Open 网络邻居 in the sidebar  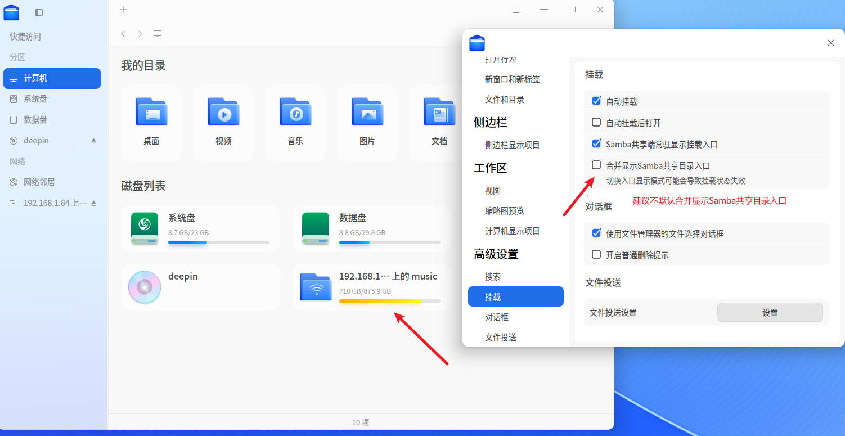click(52, 182)
